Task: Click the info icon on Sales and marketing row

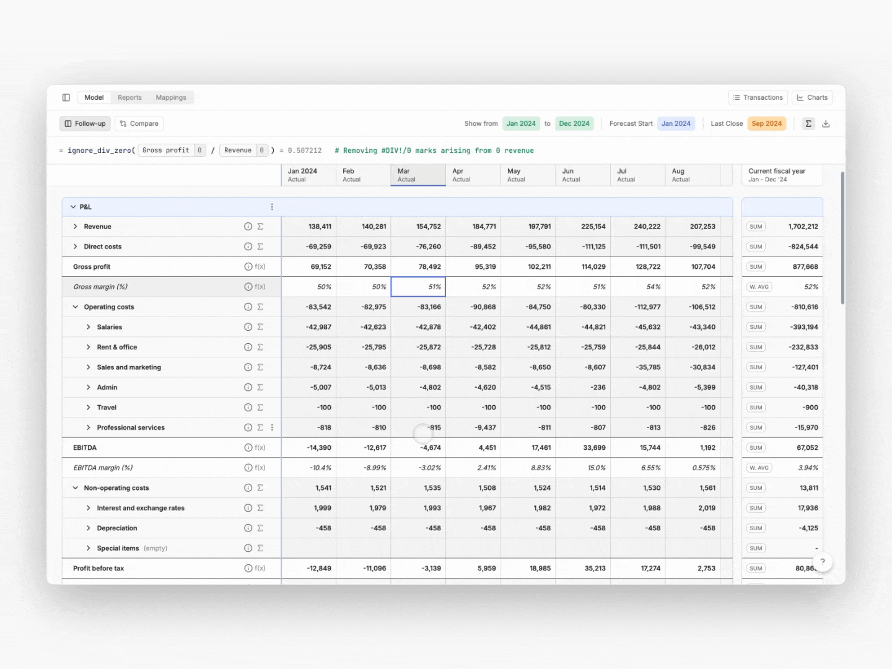Action: (248, 367)
